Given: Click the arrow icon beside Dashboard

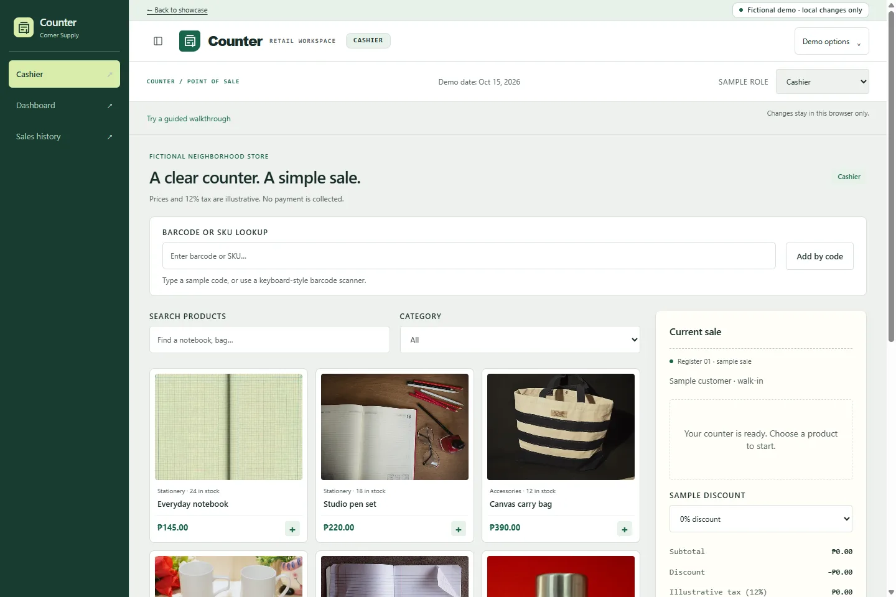Looking at the screenshot, I should [x=110, y=106].
